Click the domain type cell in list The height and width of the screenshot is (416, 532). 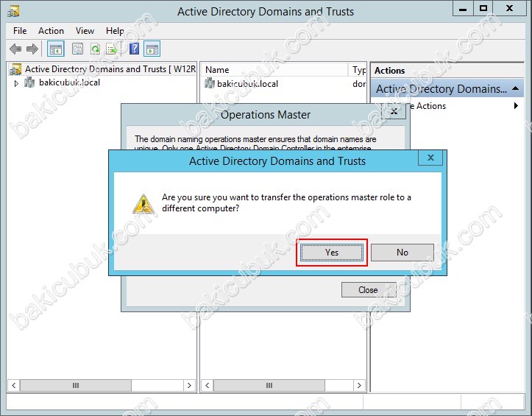[x=359, y=84]
